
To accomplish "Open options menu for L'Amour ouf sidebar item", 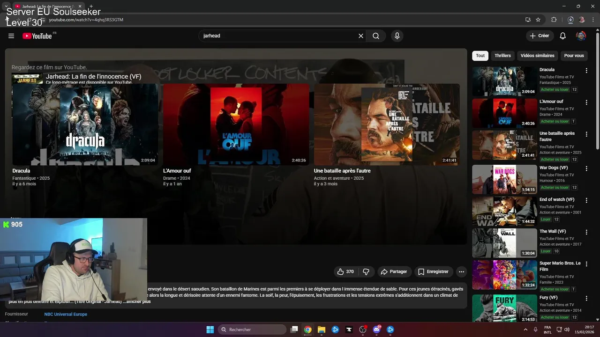I will 586,103.
